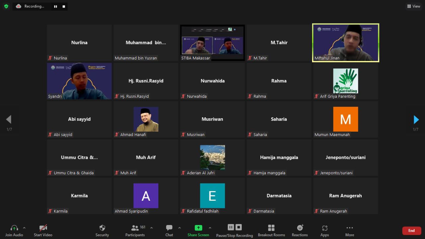Open the Participants panel
The height and width of the screenshot is (239, 425).
pyautogui.click(x=135, y=230)
